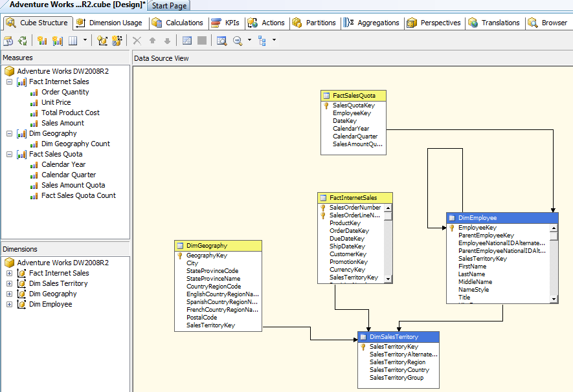
Task: Select Adventure Works DW2008R2 in Dimensions pane
Action: 63,263
